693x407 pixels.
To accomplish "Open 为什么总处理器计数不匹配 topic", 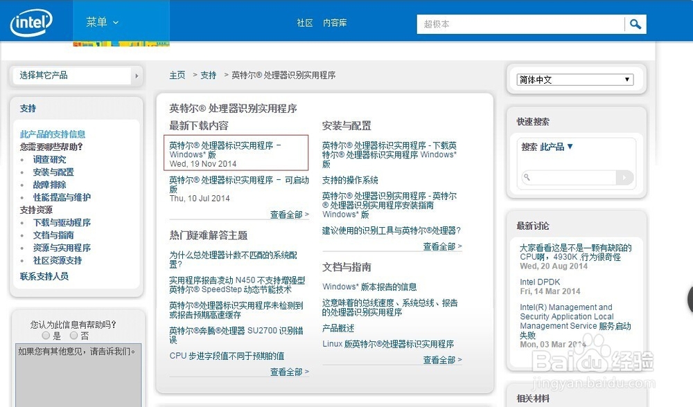I will [234, 260].
